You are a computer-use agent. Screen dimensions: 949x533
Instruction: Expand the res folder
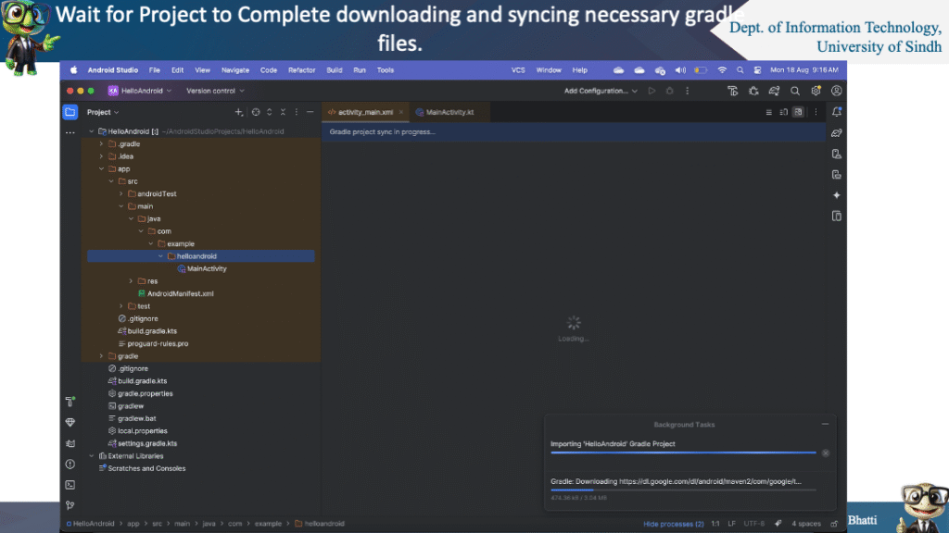[132, 281]
